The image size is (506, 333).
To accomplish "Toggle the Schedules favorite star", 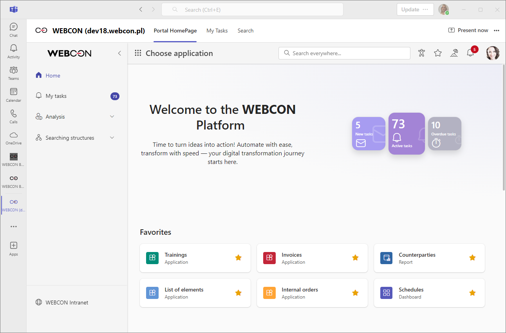I will click(473, 293).
